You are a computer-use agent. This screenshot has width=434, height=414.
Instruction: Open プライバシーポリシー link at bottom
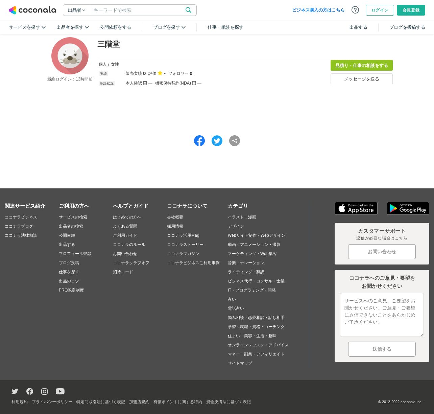[x=52, y=402]
